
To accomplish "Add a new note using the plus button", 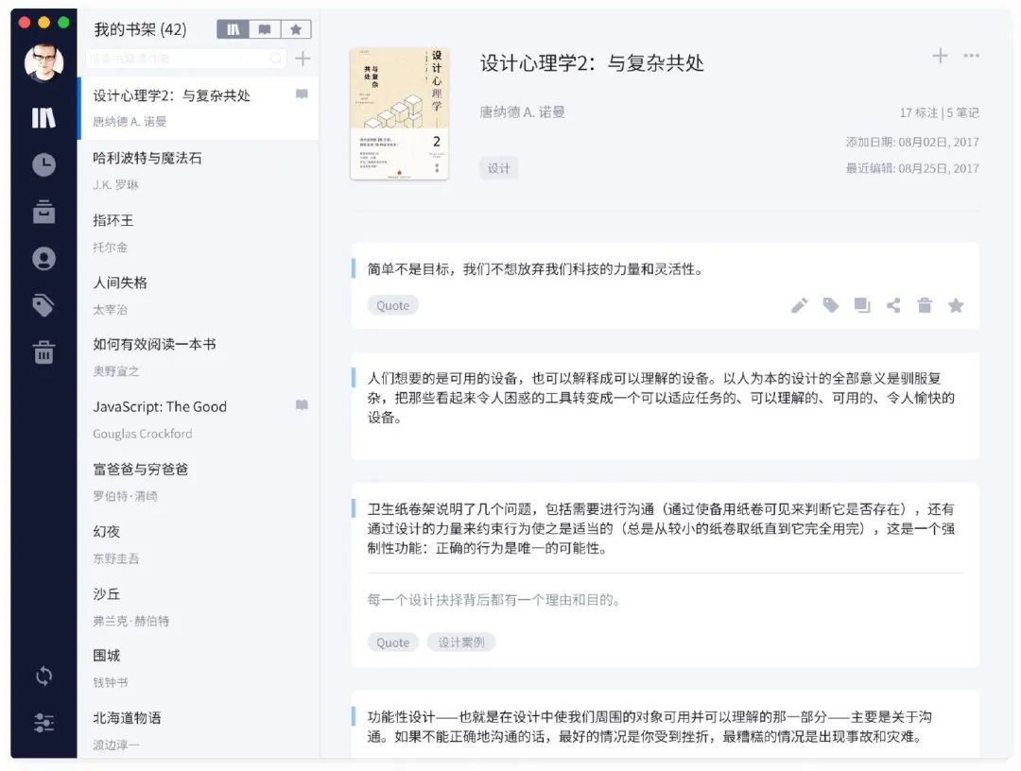I will 941,56.
